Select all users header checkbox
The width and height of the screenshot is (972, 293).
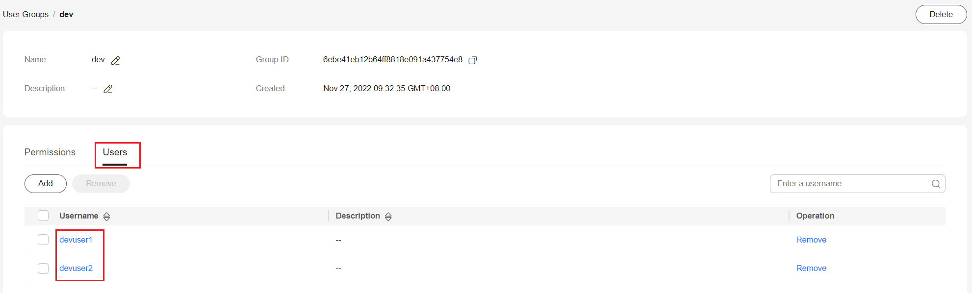click(x=43, y=216)
